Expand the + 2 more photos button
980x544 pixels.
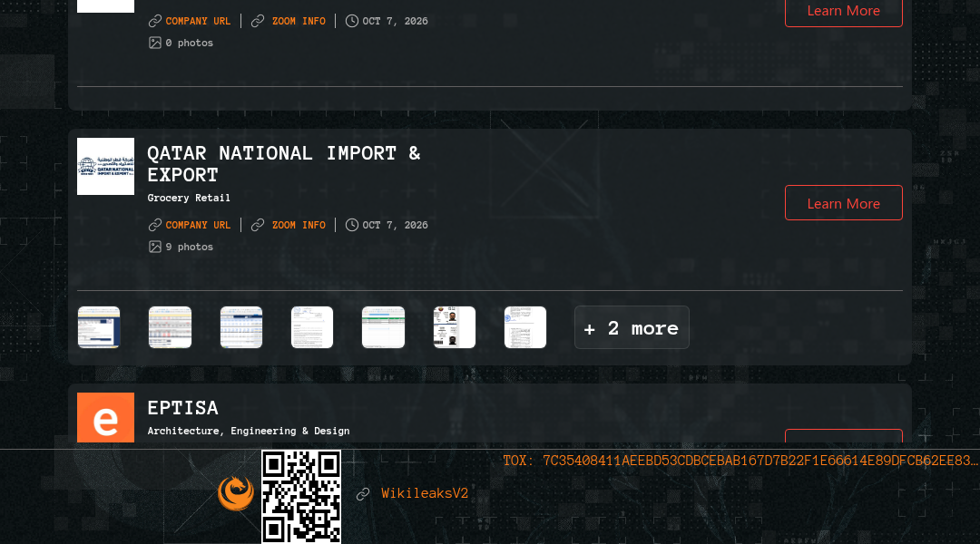[632, 327]
